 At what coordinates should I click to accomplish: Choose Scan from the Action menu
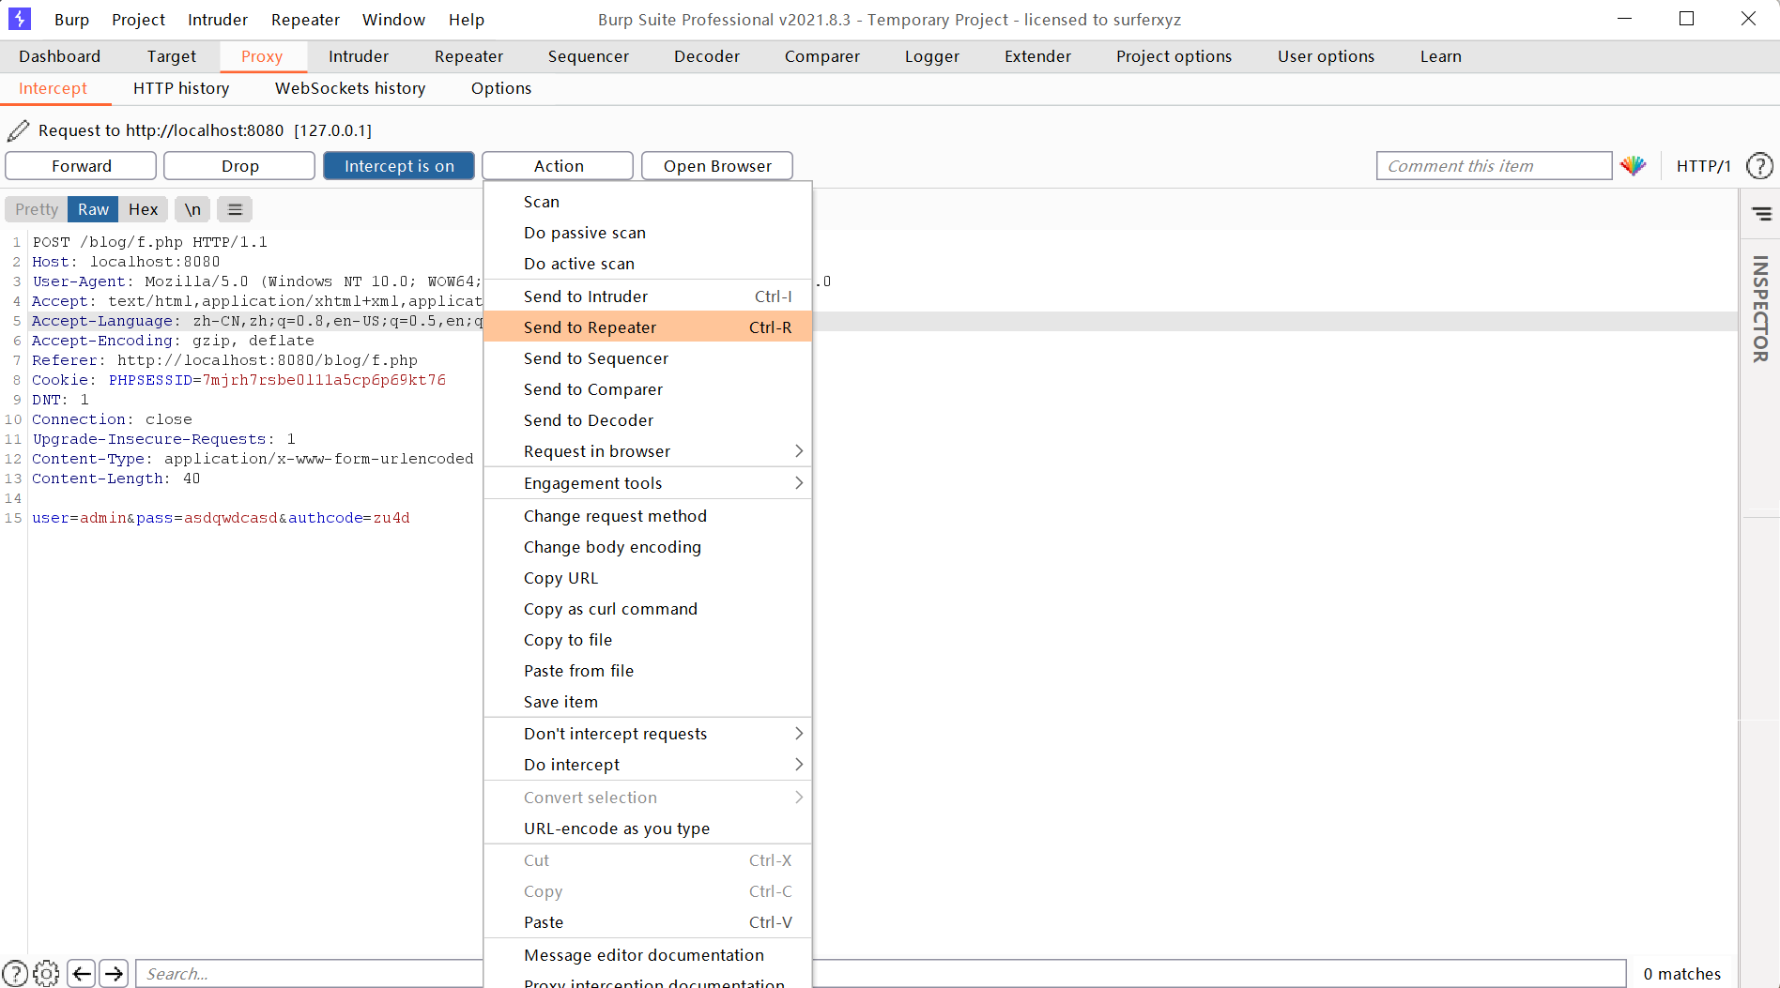(x=648, y=202)
